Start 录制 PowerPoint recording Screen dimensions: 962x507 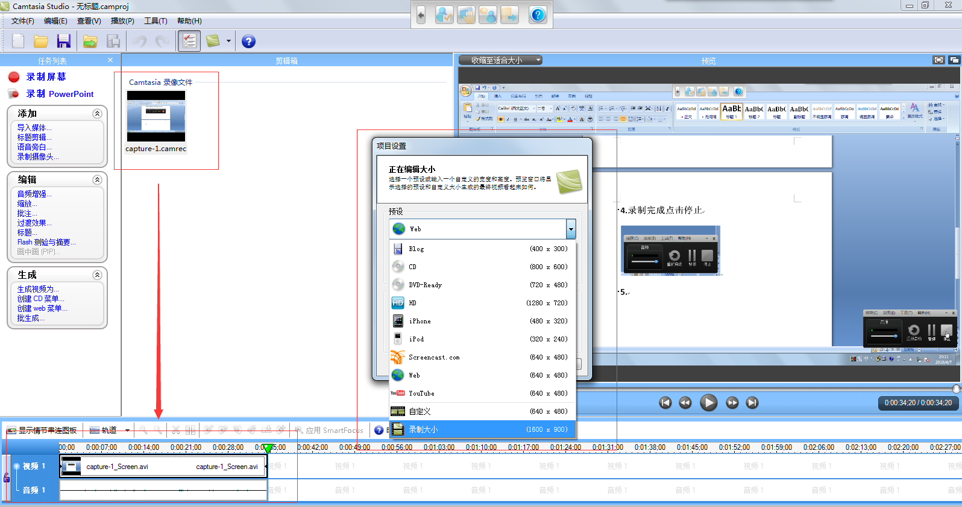coord(60,94)
